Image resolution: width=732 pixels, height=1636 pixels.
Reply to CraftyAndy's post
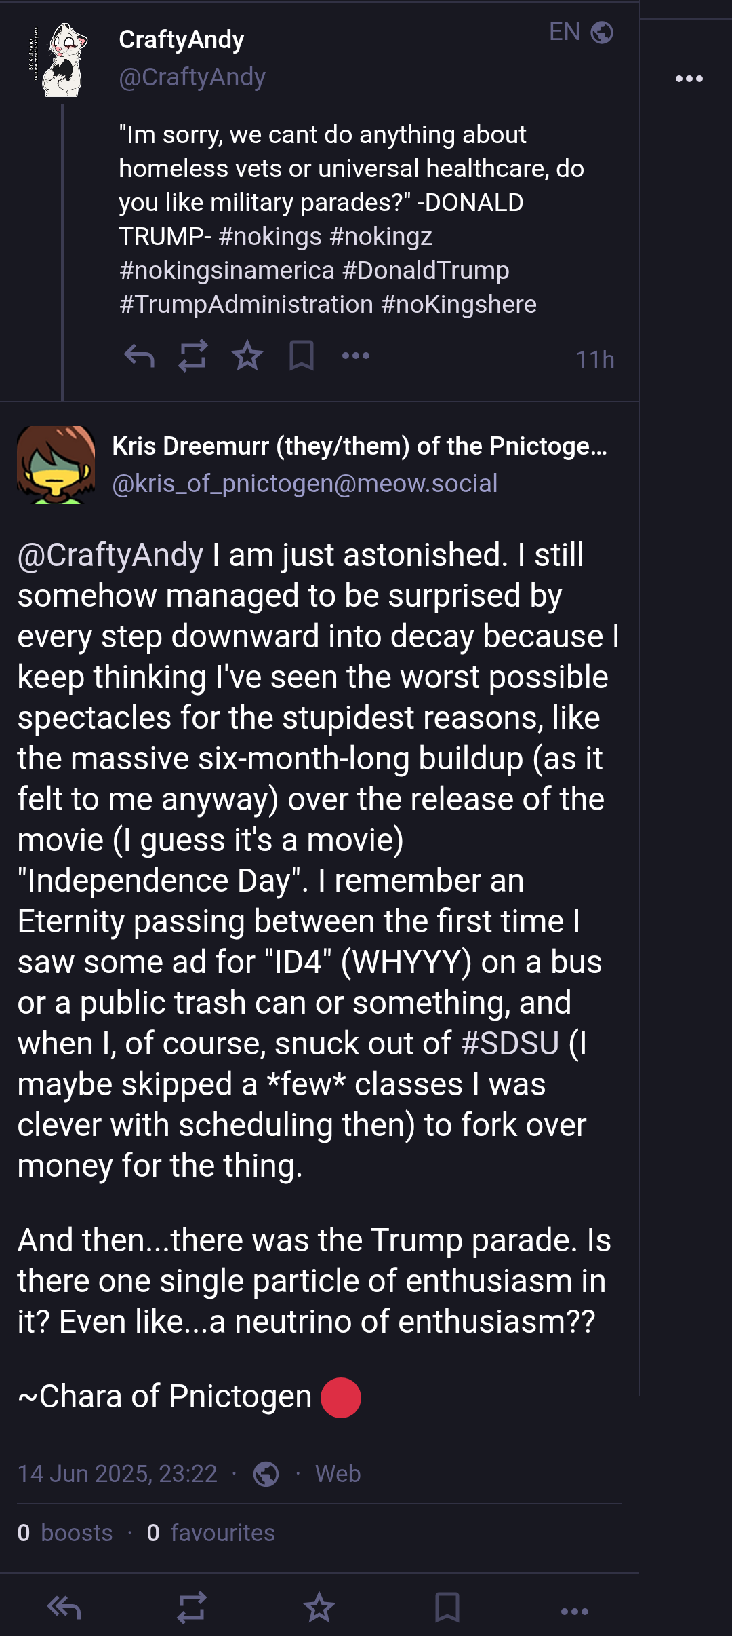(x=140, y=356)
